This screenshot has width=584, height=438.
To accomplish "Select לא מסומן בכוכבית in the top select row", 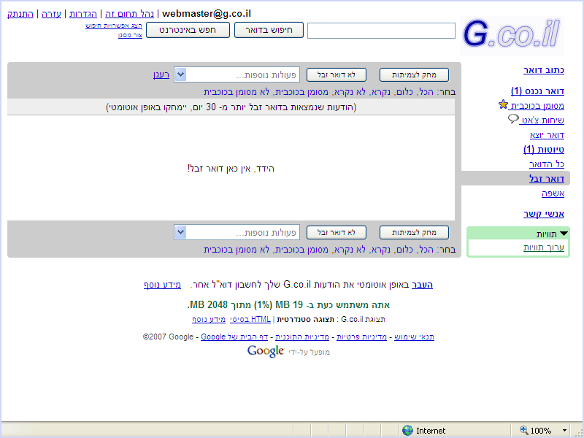I will tap(237, 92).
